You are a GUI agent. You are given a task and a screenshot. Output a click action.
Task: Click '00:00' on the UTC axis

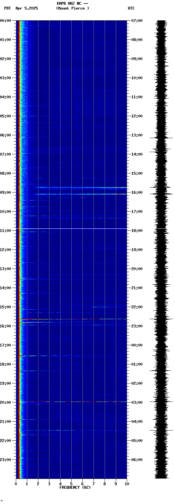(x=137, y=345)
